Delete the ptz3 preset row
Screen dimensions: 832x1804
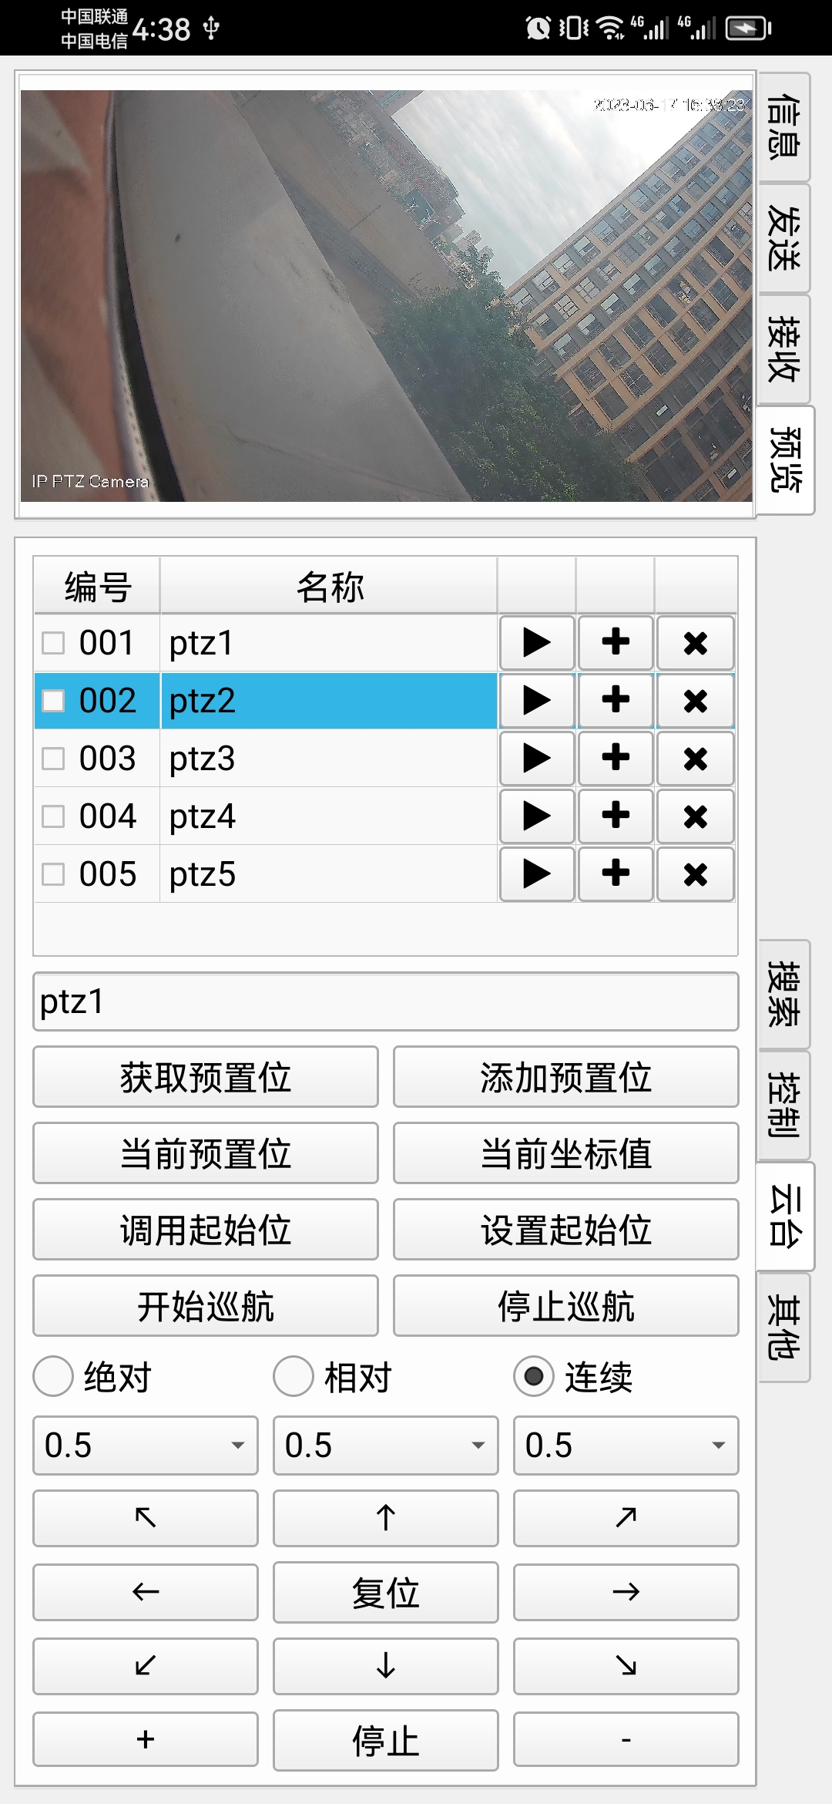click(x=695, y=759)
